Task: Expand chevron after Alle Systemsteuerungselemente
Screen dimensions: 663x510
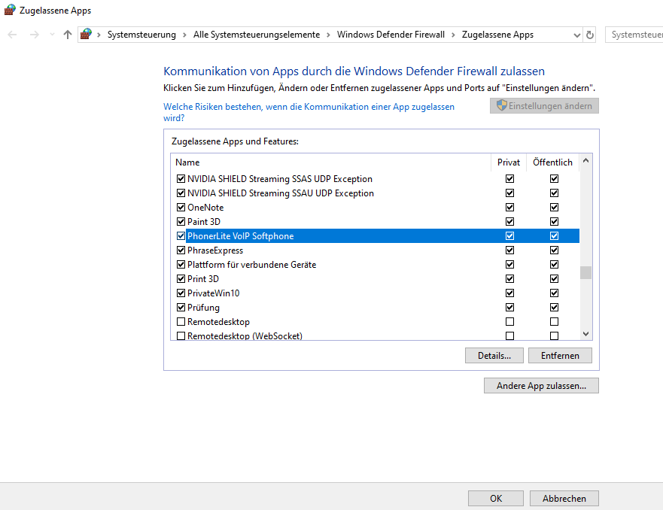Action: (328, 35)
